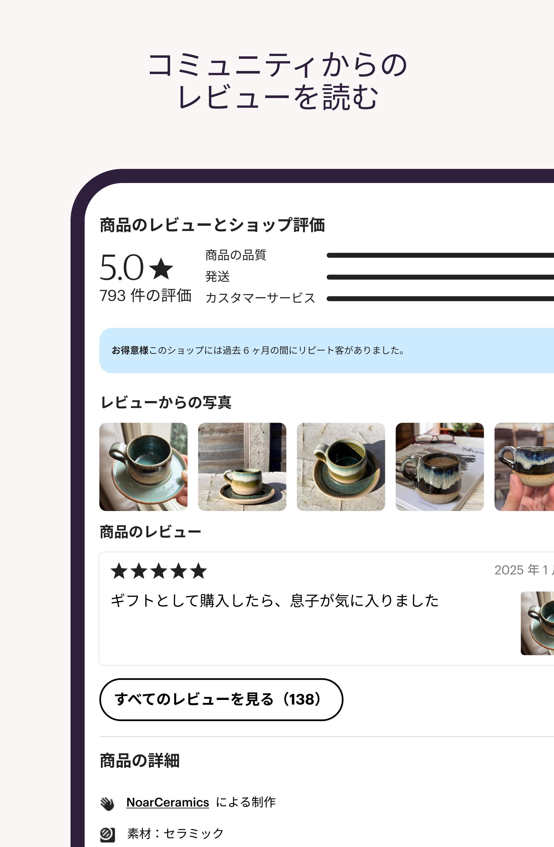This screenshot has width=554, height=847.
Task: Open the photo attached to the gift review
Action: coord(537,623)
